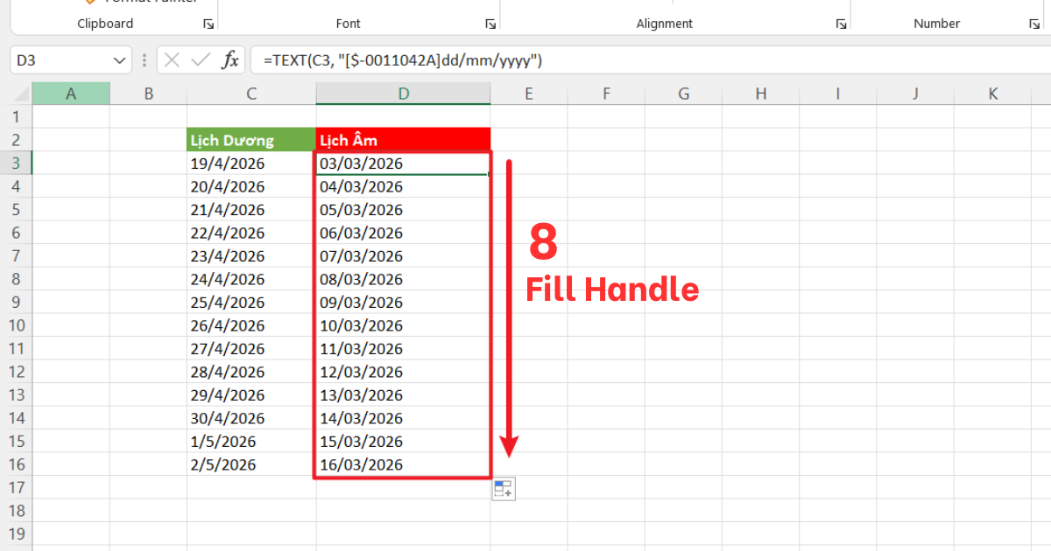Select column A header
The width and height of the screenshot is (1051, 551).
point(71,94)
